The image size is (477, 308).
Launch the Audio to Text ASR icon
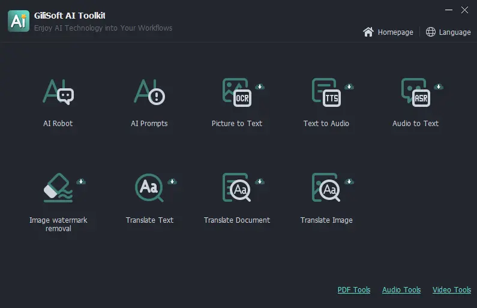[416, 92]
